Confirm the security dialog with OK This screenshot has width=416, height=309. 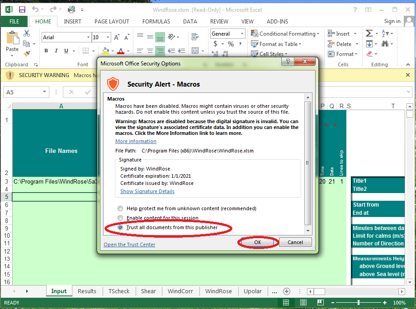click(257, 242)
